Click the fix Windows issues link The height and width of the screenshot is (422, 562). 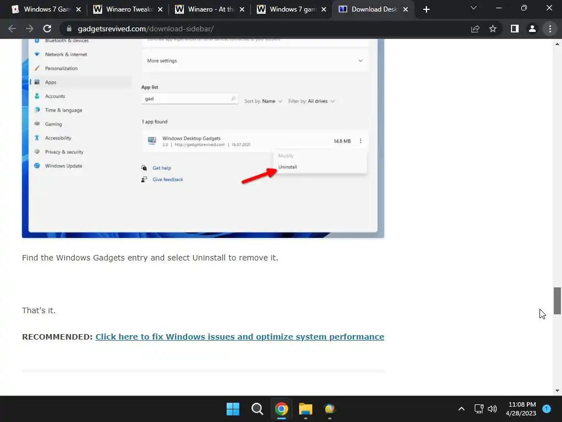click(x=239, y=337)
